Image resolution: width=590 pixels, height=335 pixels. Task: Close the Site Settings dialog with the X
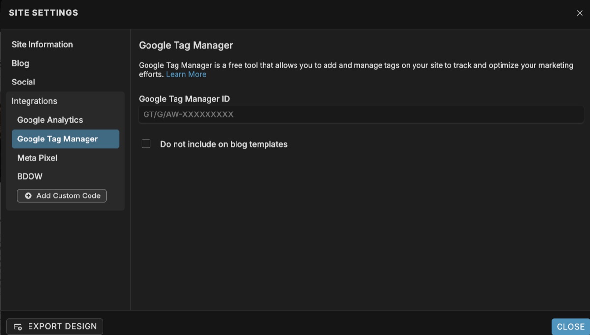[580, 13]
